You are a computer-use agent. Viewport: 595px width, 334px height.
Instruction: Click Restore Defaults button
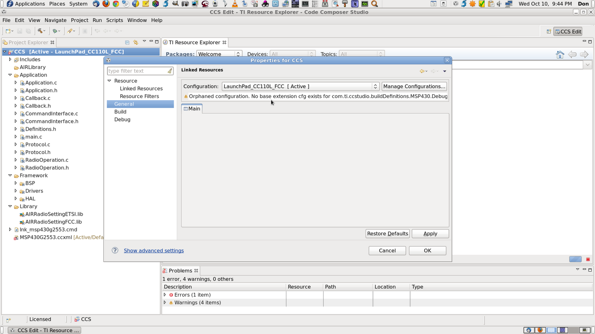pyautogui.click(x=387, y=233)
